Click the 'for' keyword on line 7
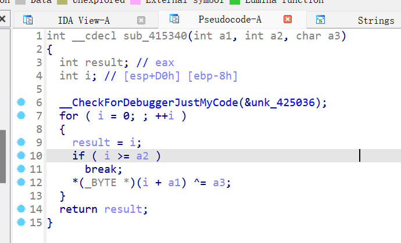The image size is (401, 243). pyautogui.click(x=69, y=116)
